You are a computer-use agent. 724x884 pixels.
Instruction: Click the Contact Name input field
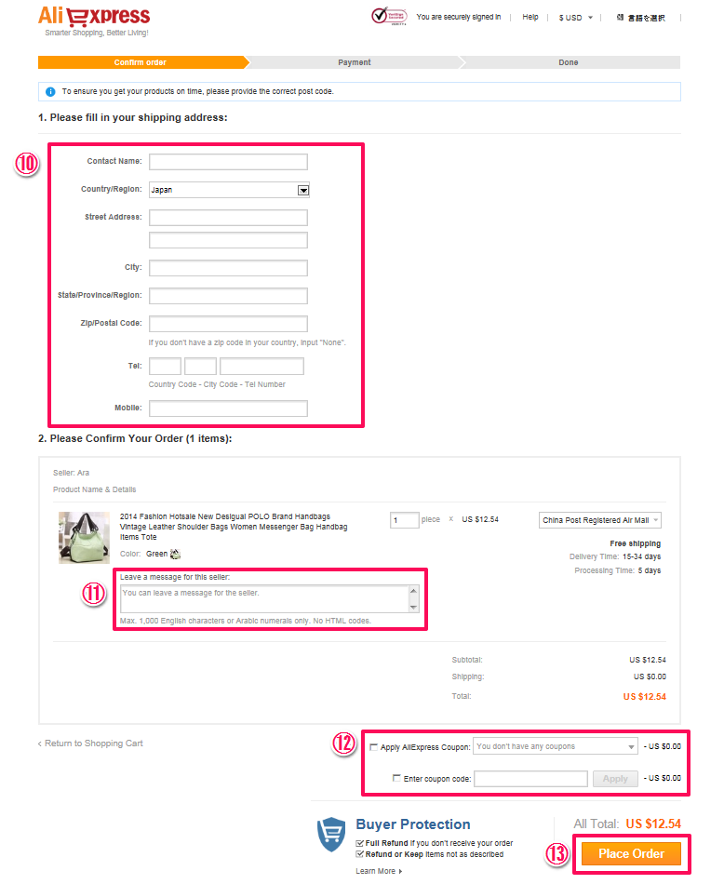pyautogui.click(x=228, y=162)
